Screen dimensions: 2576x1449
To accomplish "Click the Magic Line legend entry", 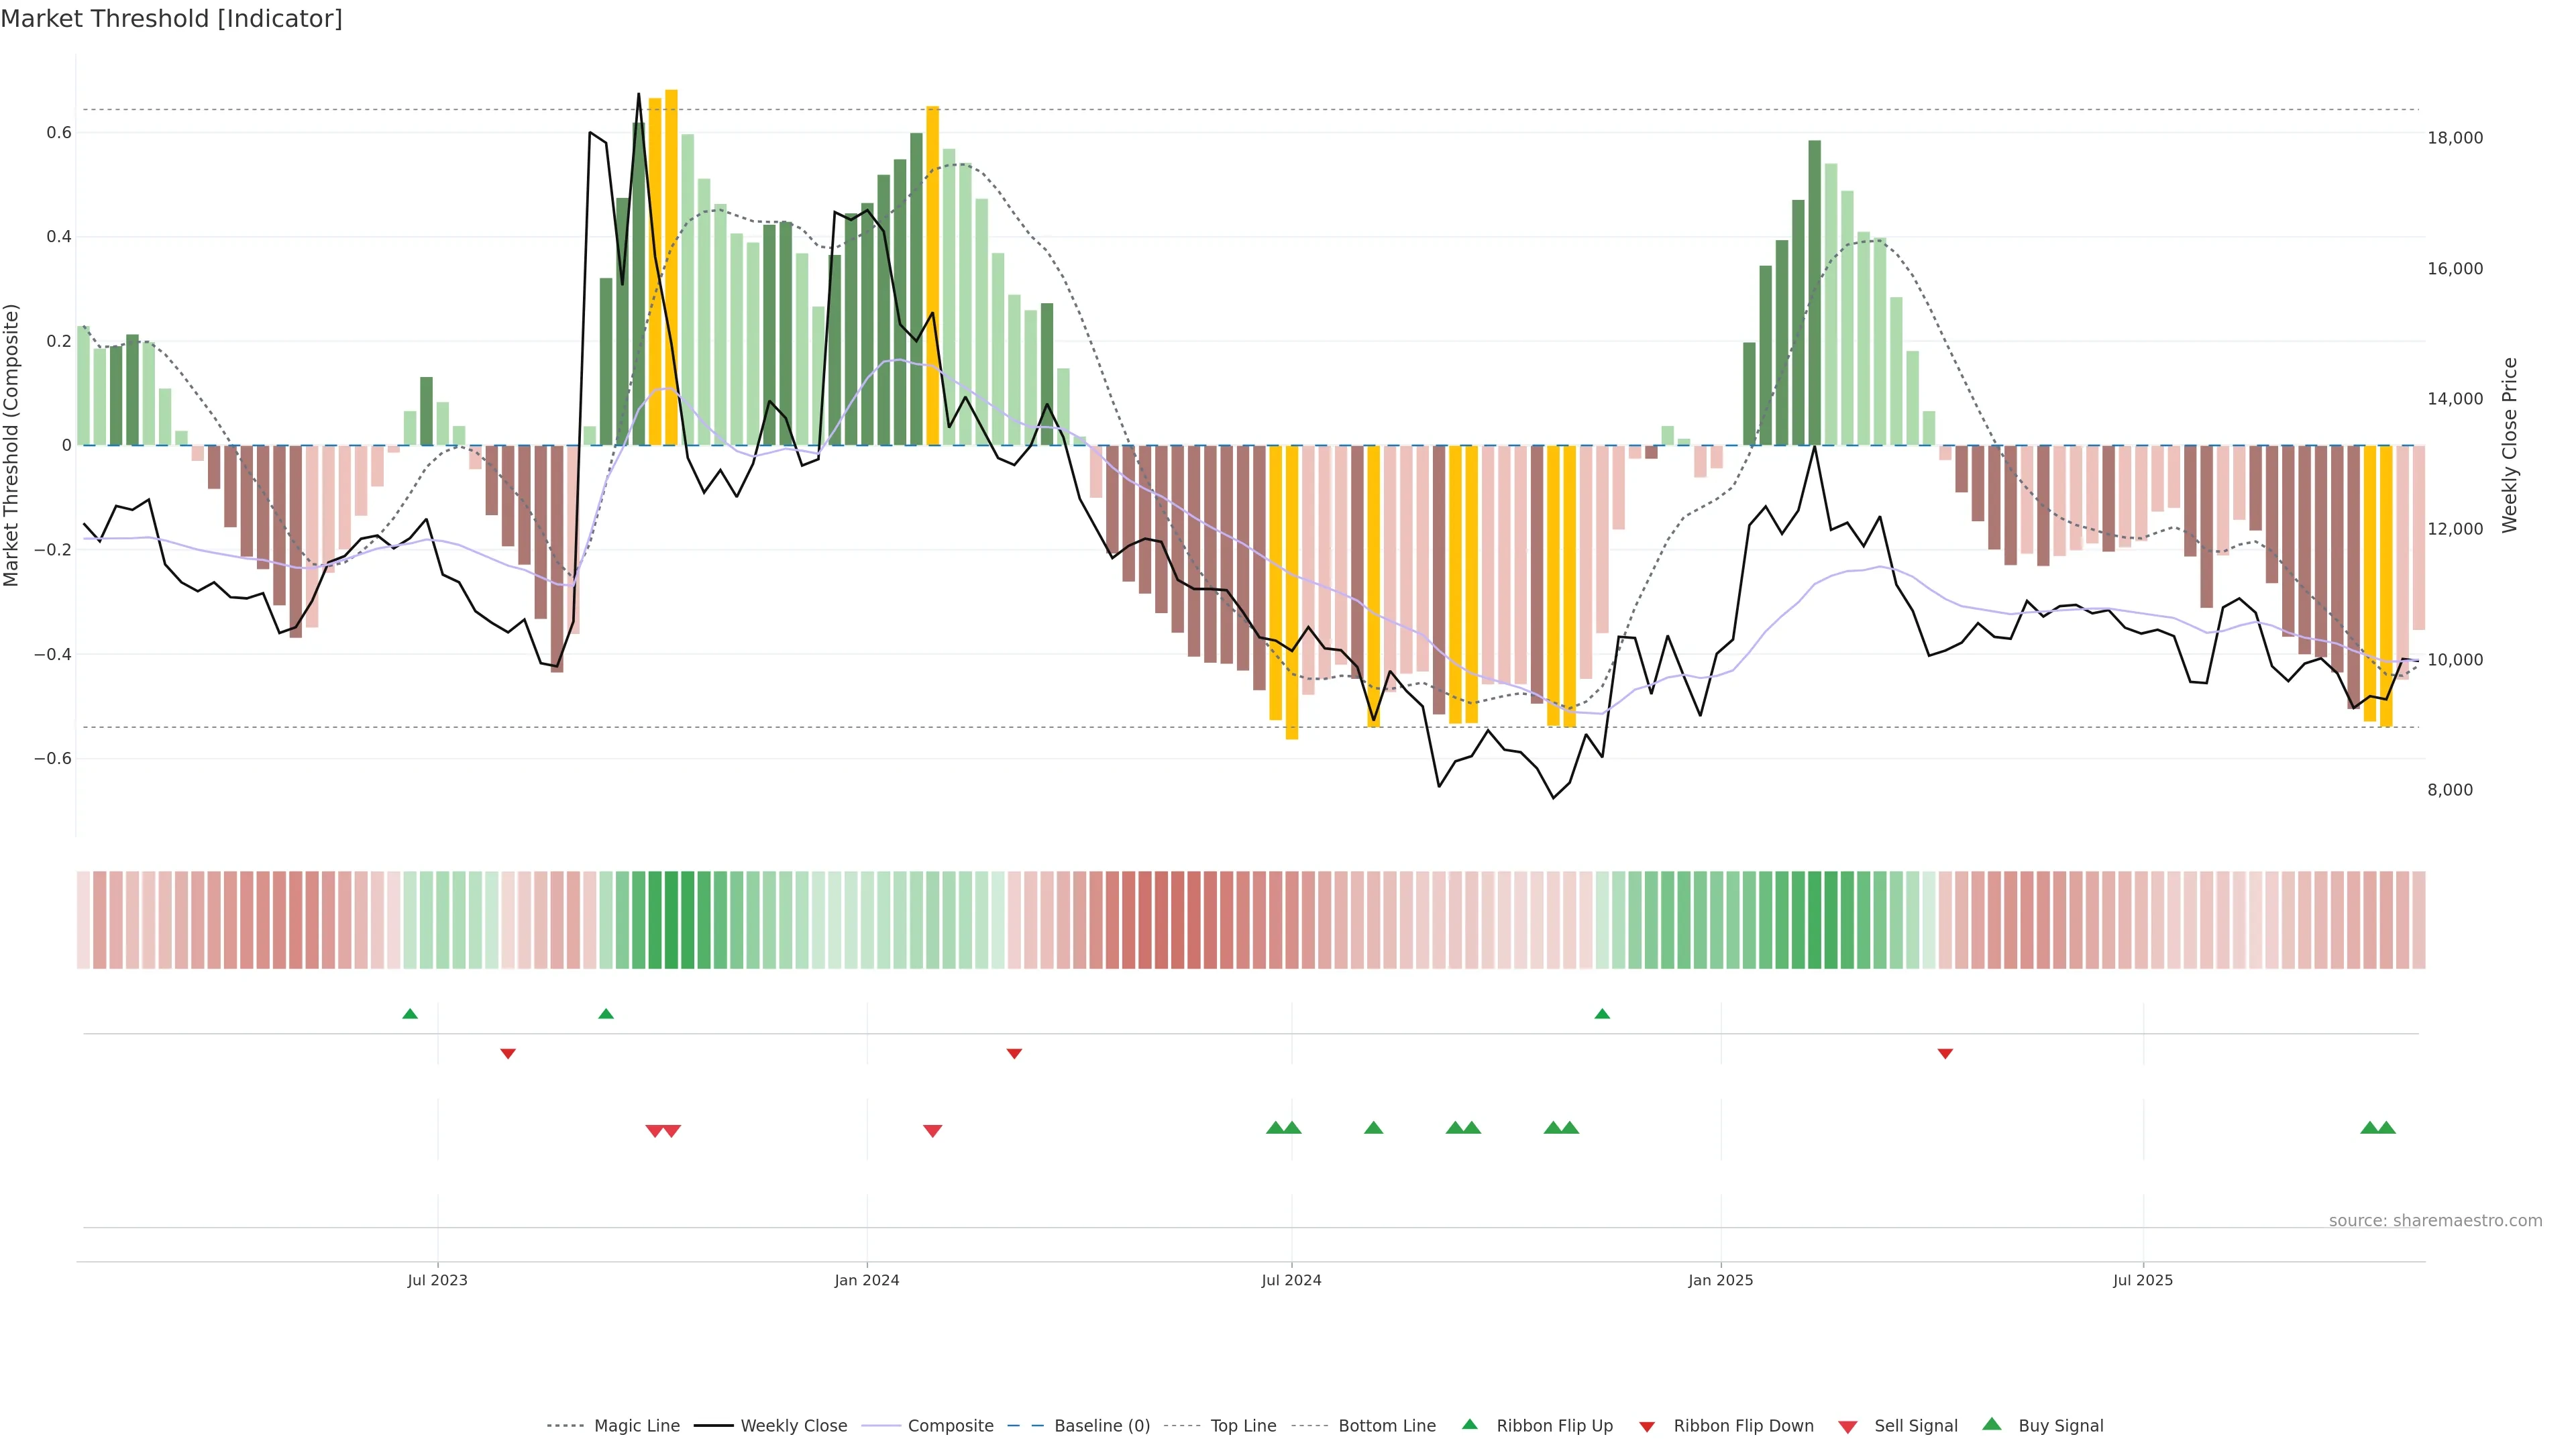I will [x=636, y=1426].
